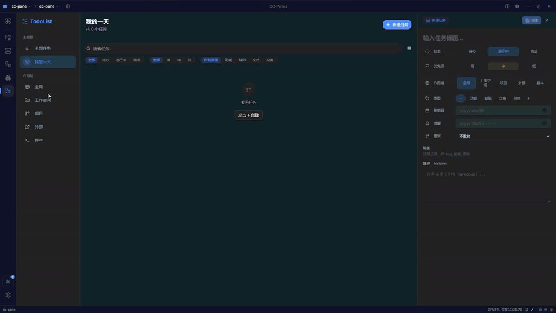Select 杂务 type in task form
The width and height of the screenshot is (556, 313).
pyautogui.click(x=517, y=99)
